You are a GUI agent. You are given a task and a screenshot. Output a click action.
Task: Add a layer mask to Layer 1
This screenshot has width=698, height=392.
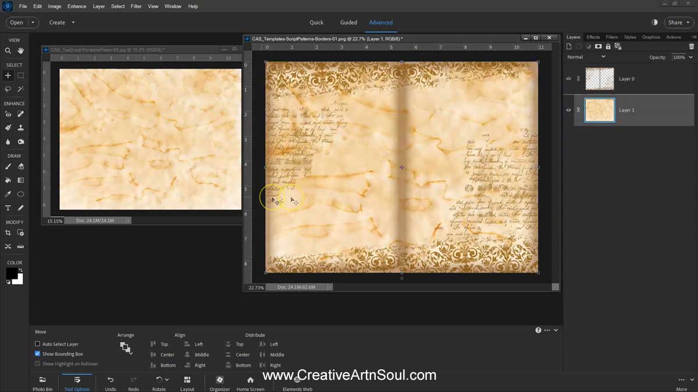[597, 46]
